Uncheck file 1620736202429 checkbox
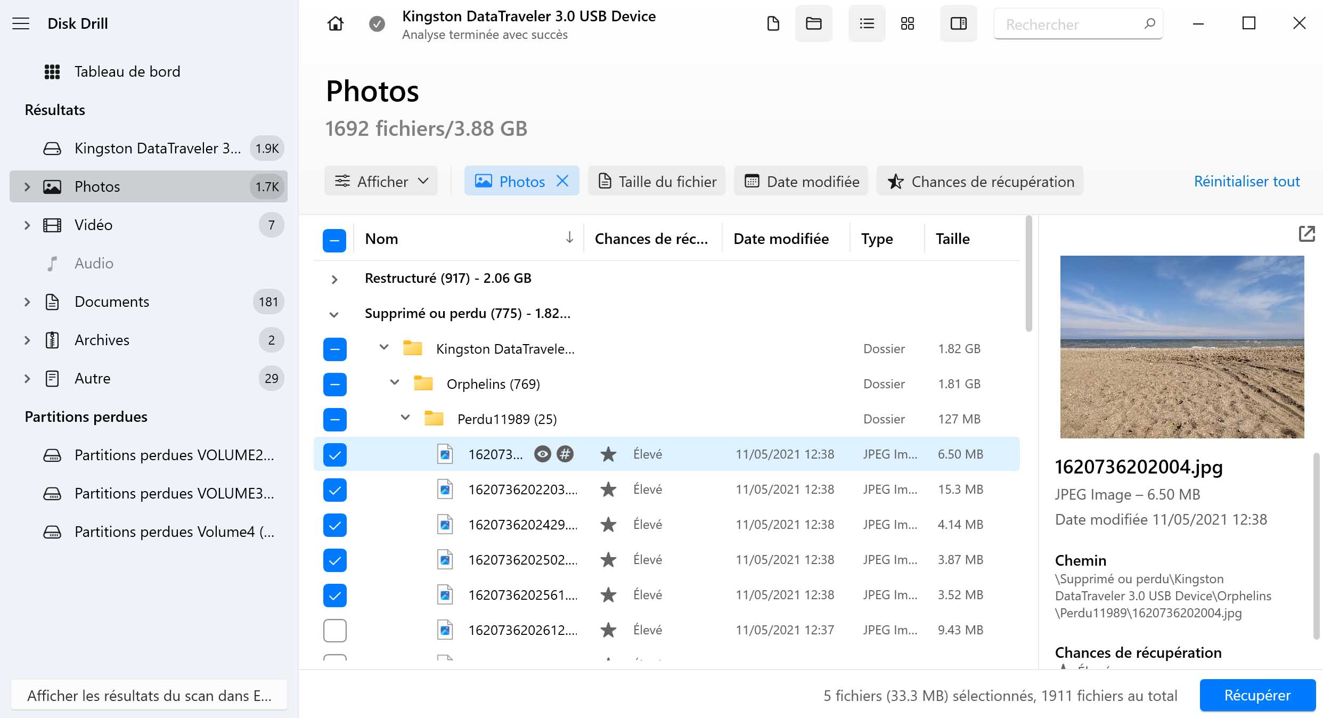The image size is (1323, 718). 334,525
